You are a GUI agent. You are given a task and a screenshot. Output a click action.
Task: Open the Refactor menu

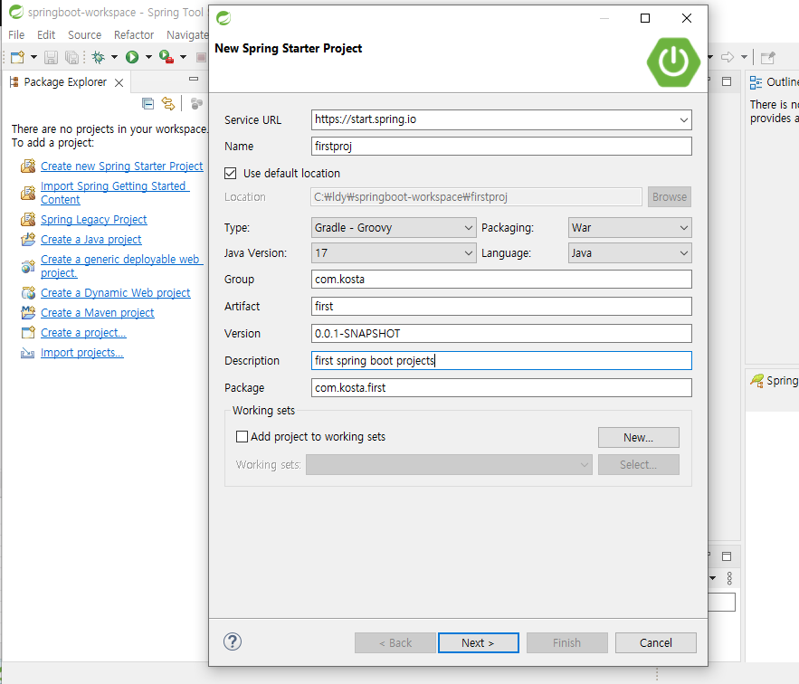point(134,34)
